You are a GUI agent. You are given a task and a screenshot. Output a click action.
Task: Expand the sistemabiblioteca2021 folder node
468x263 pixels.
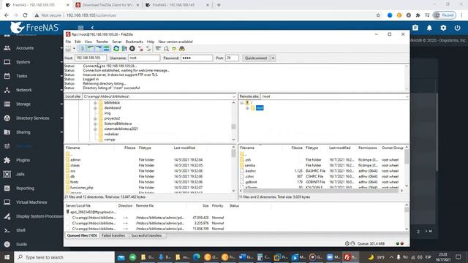point(95,129)
